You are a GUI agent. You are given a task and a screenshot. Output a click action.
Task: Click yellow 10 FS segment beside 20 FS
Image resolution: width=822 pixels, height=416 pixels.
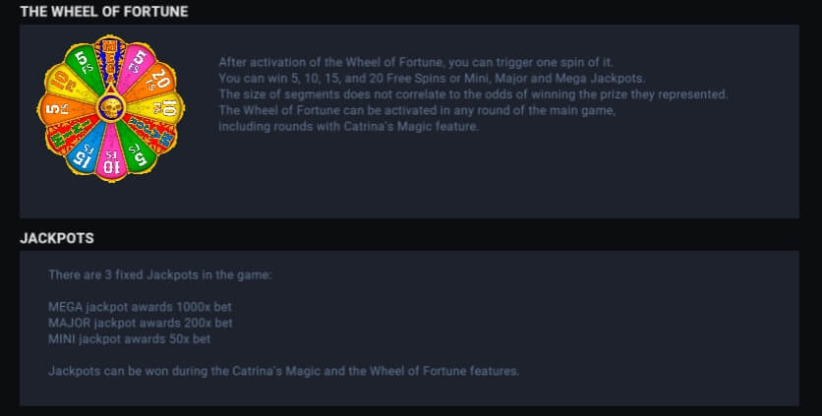coord(165,107)
